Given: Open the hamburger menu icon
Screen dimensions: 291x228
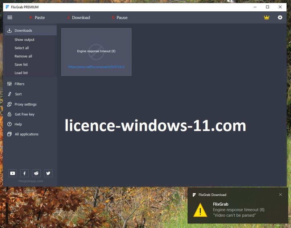Looking at the screenshot, I should point(10,18).
